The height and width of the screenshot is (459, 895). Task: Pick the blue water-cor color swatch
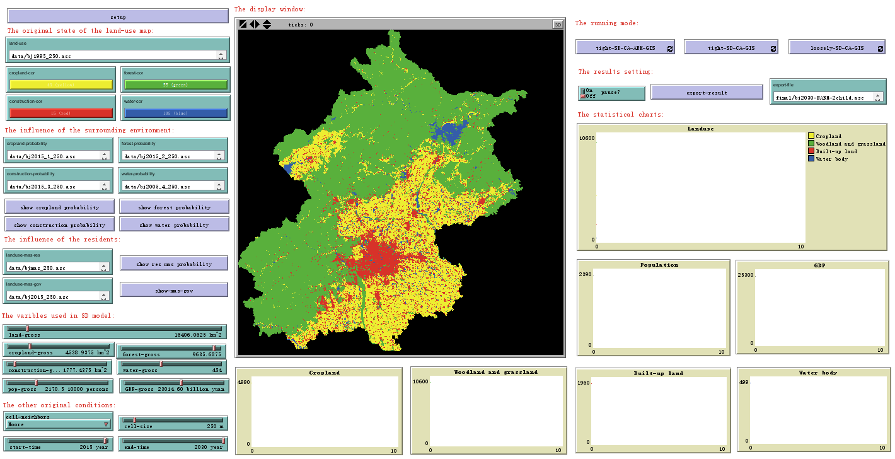point(175,113)
